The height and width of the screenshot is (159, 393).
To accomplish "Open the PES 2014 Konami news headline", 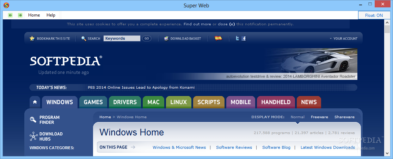I will pos(141,88).
